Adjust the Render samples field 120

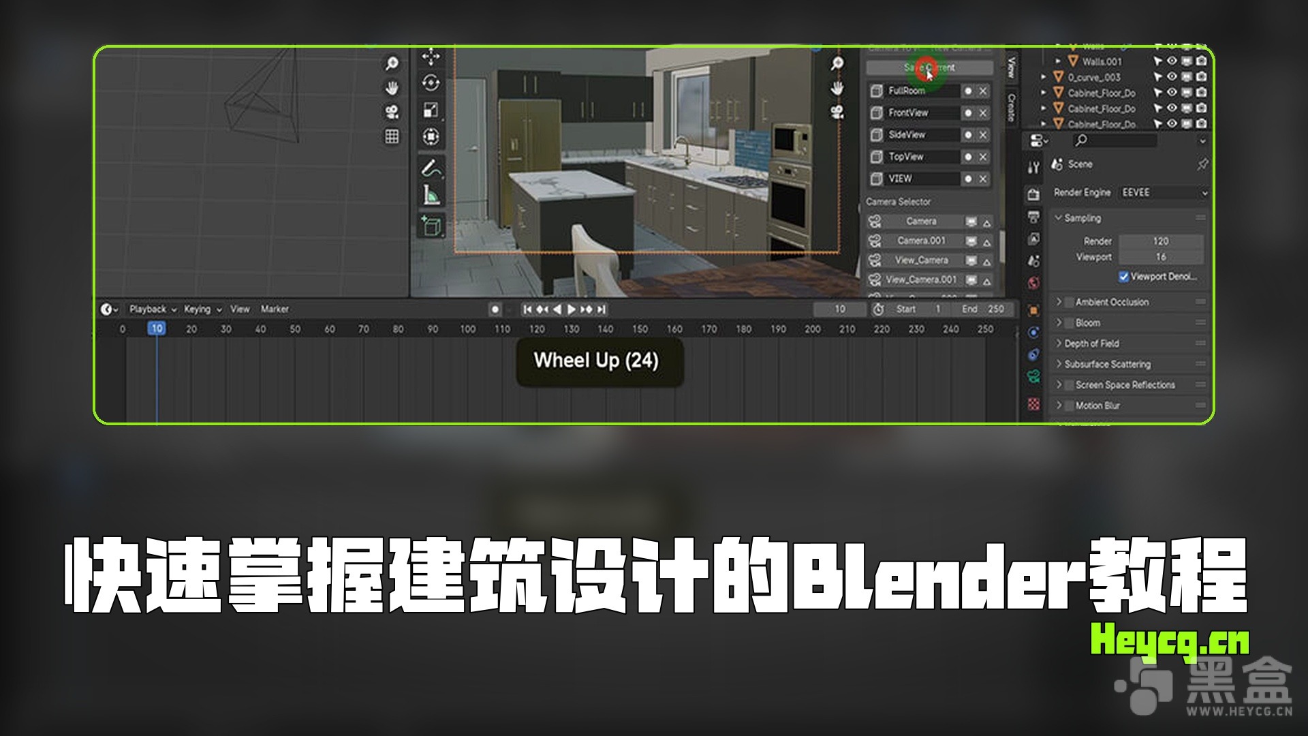[1161, 241]
